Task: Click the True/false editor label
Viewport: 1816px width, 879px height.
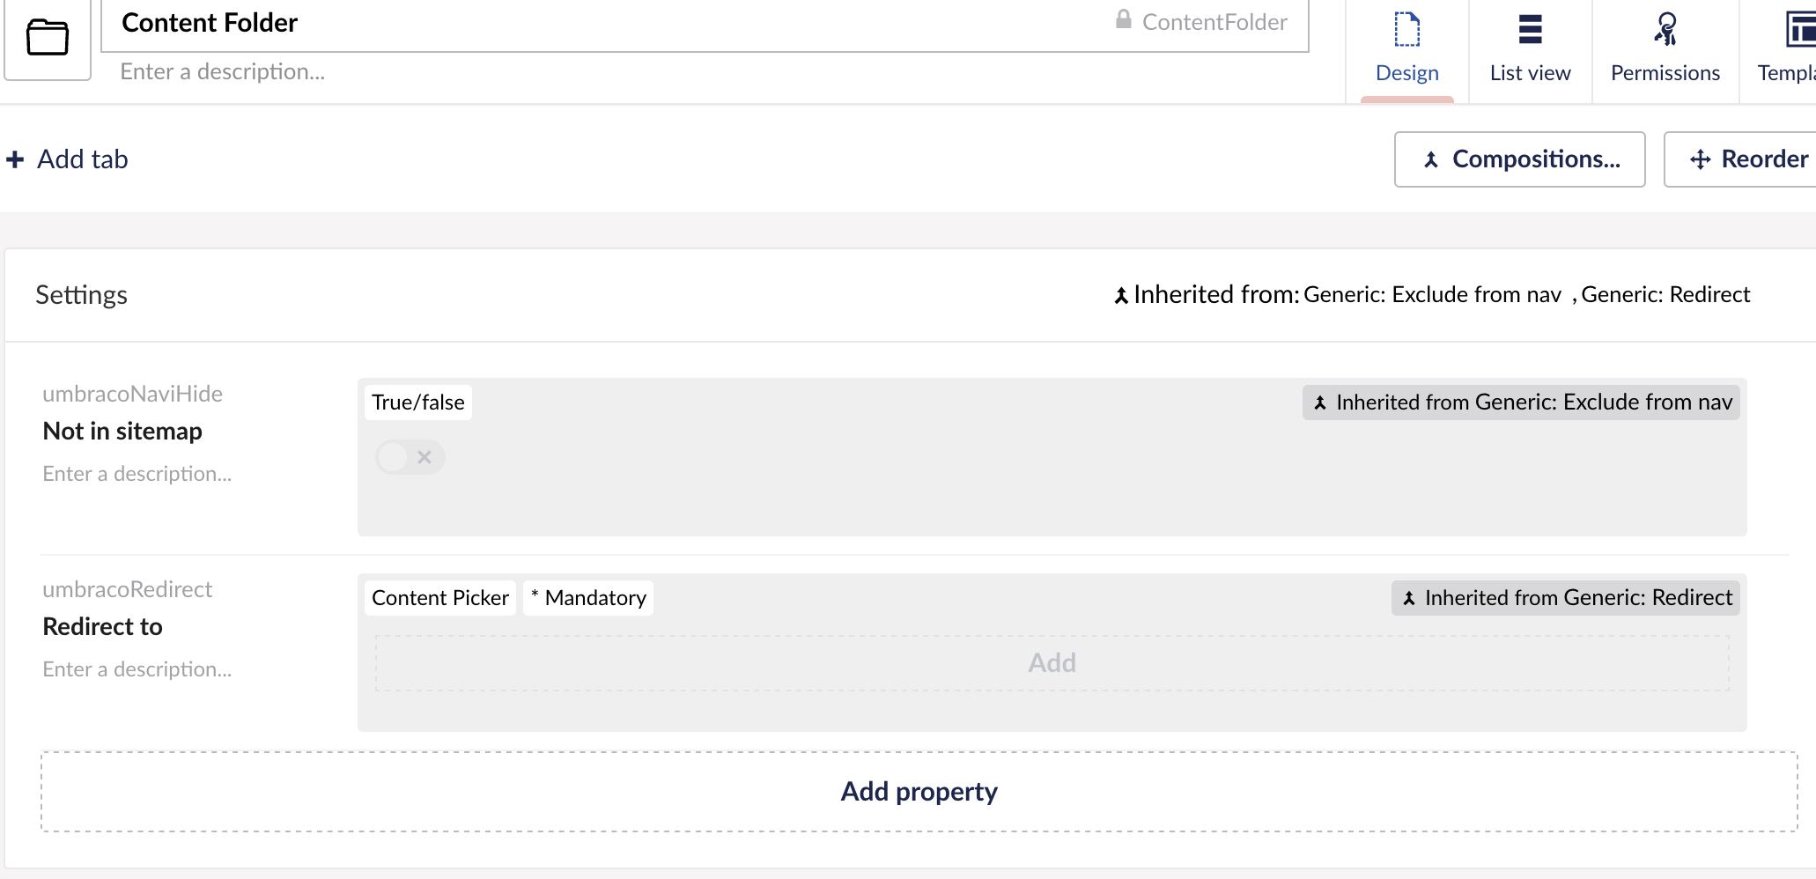Action: tap(417, 403)
